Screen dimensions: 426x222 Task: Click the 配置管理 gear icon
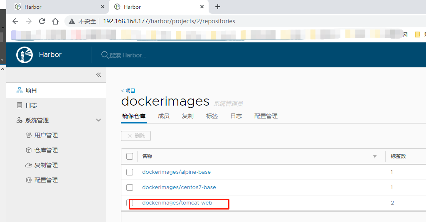coord(29,180)
